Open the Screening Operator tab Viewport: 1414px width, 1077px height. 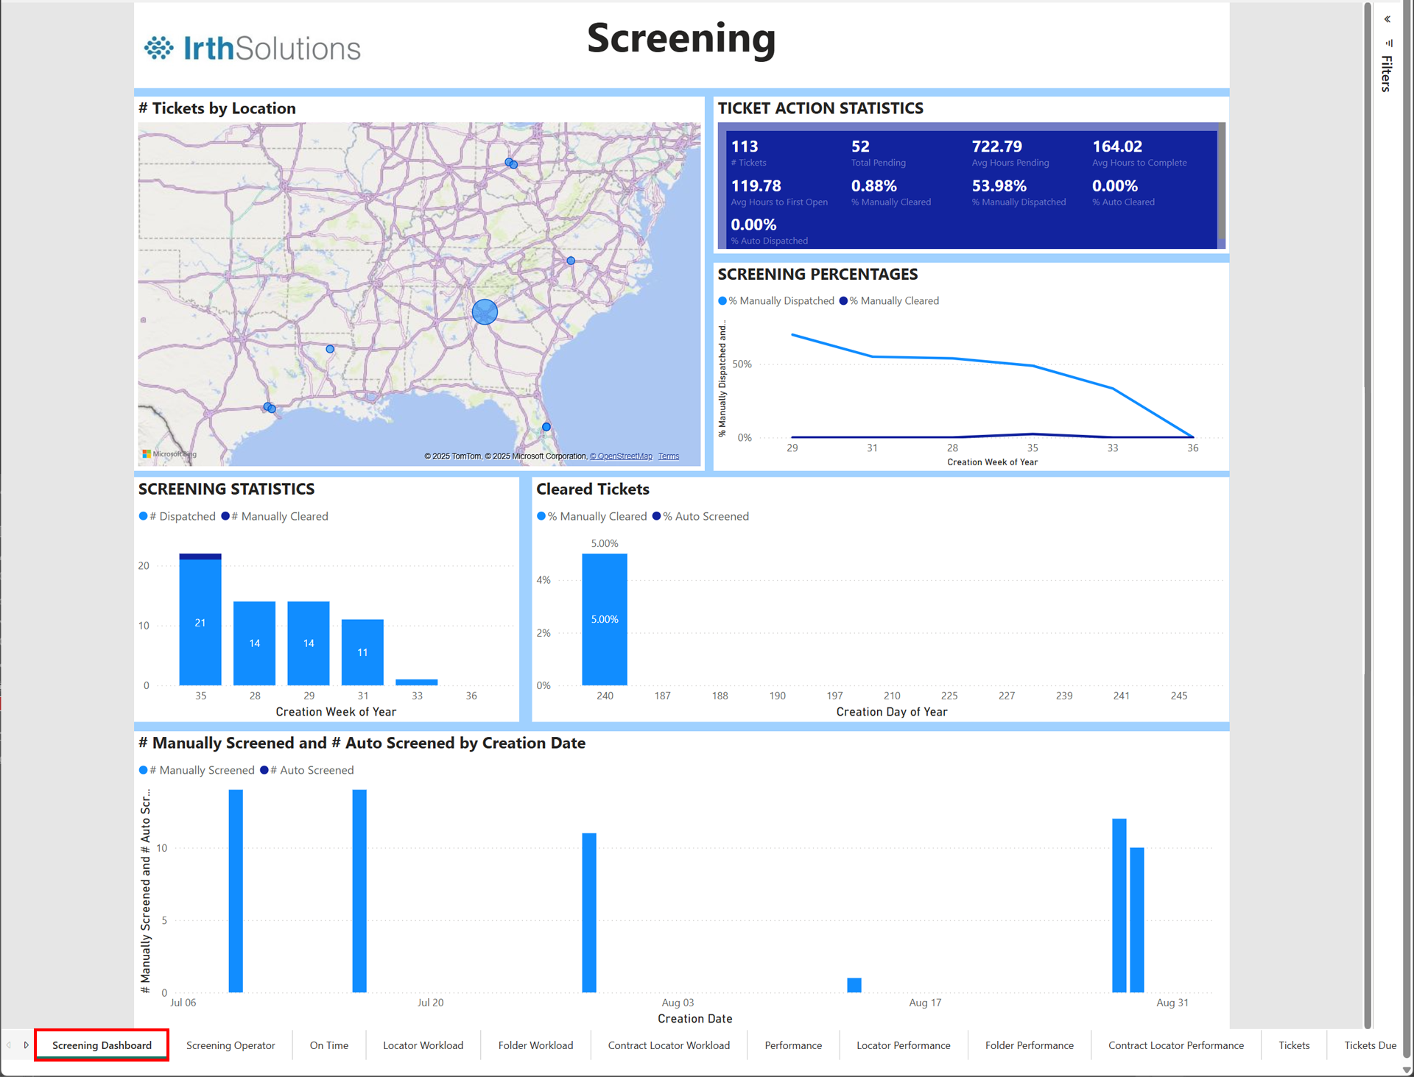pos(231,1045)
